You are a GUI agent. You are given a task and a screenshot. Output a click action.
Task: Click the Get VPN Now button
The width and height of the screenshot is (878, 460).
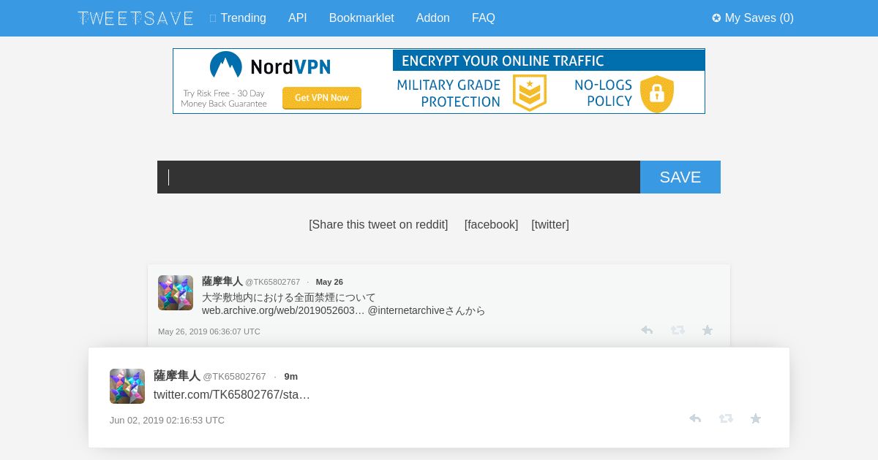point(322,98)
